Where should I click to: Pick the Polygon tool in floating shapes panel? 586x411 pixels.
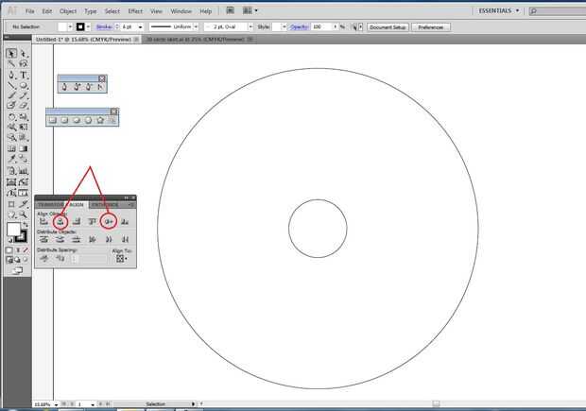(x=88, y=120)
